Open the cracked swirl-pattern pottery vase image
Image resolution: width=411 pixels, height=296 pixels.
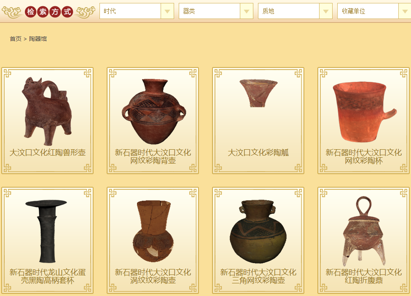(153, 231)
